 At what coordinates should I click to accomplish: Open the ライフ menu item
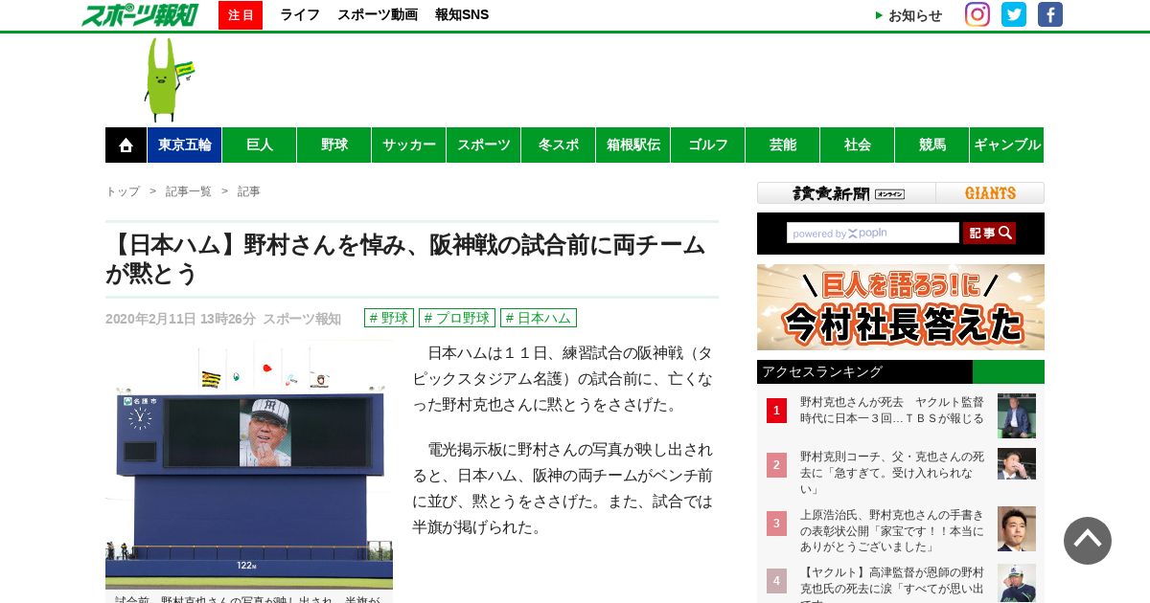300,14
